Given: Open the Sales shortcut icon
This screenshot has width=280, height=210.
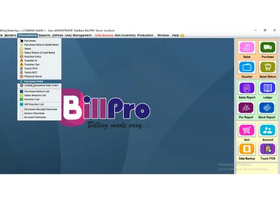Looking at the screenshot, I should point(247,48).
